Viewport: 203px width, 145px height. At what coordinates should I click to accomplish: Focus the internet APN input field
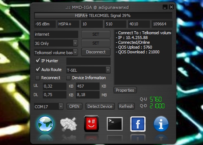point(56,34)
